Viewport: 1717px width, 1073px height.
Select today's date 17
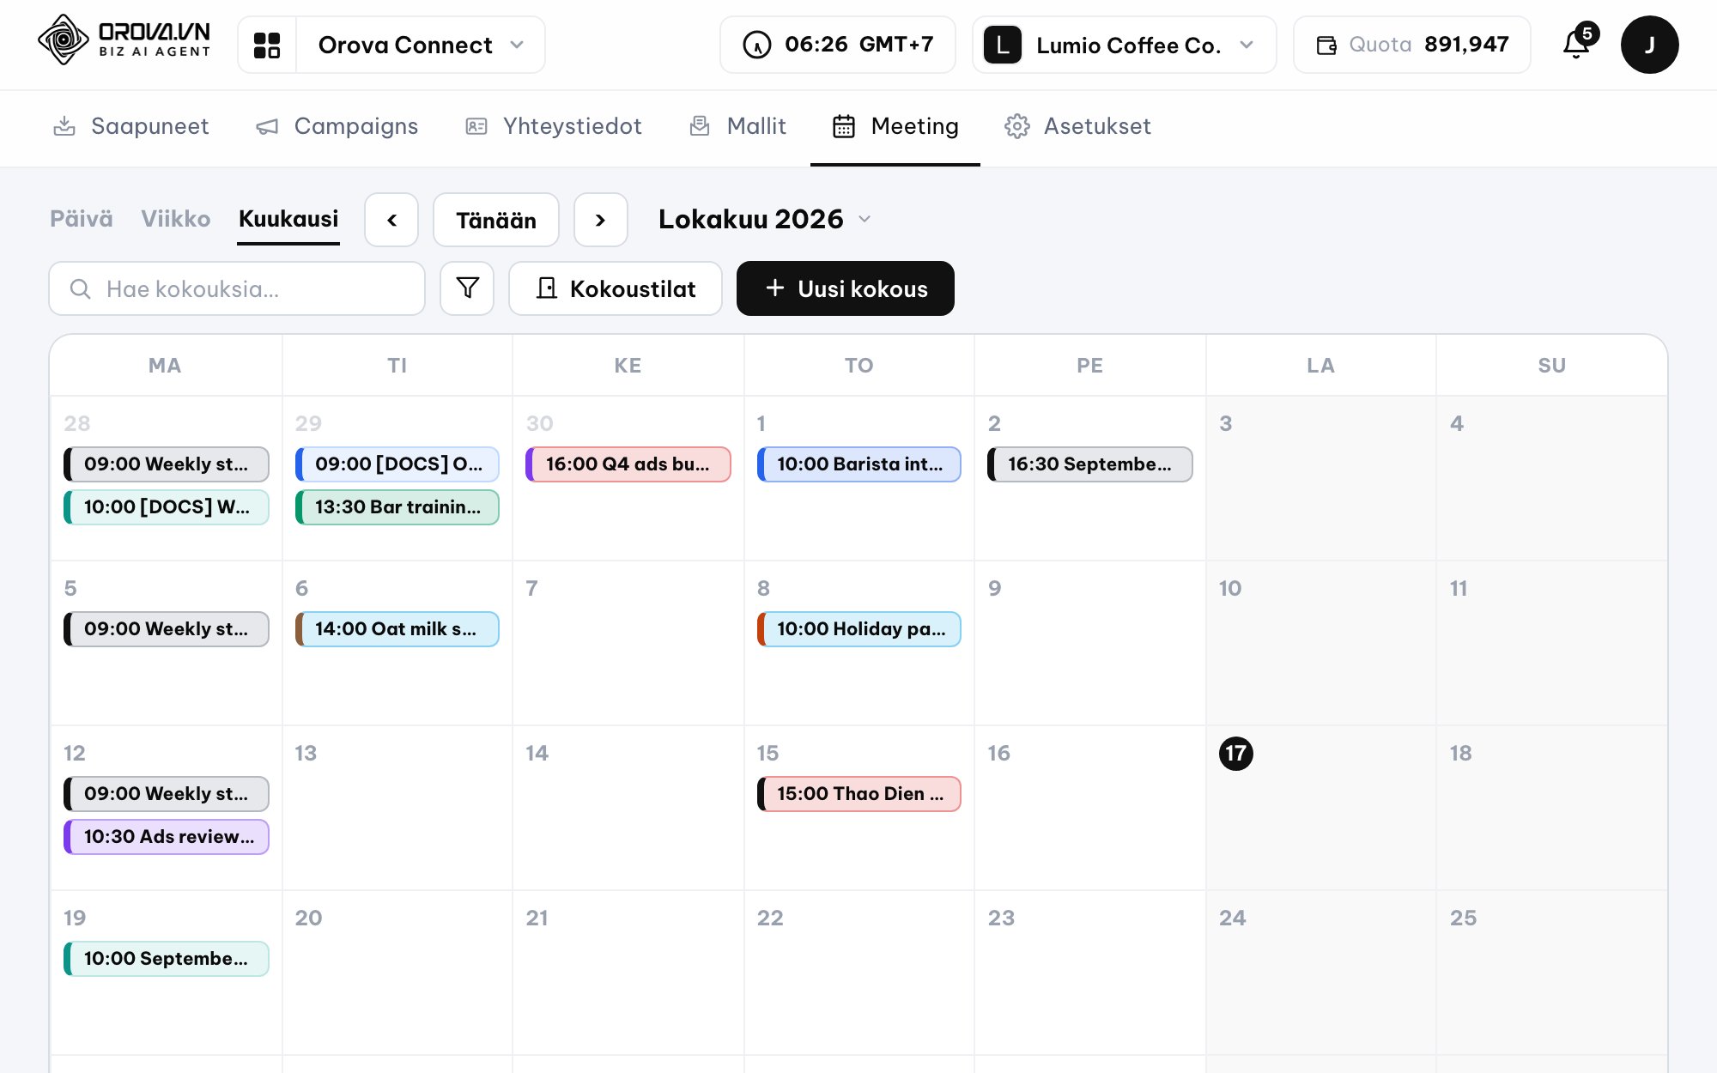point(1235,754)
